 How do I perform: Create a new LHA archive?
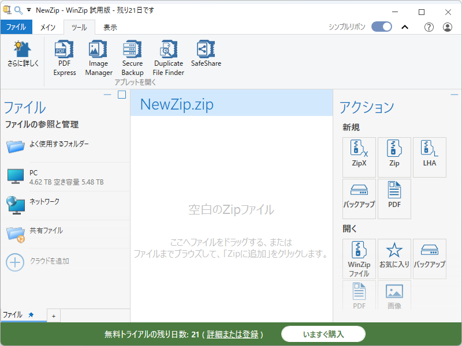tap(429, 157)
